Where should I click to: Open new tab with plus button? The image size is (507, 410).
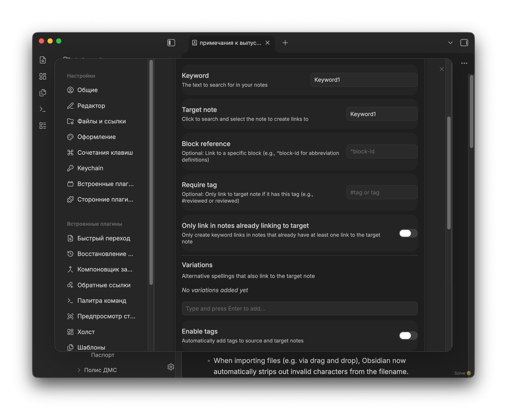tap(285, 43)
